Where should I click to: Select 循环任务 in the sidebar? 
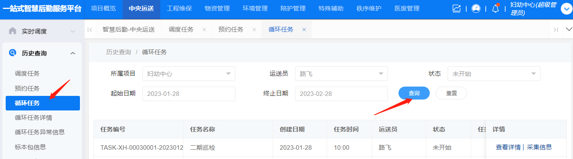point(43,103)
